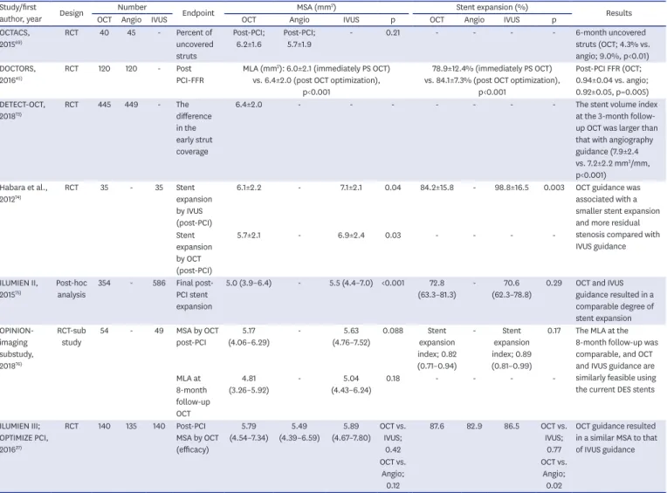This screenshot has width=667, height=493.
Task: Select the 'Post-PCI; 6.2±1.6' OCT MSA cell
Action: (x=249, y=38)
